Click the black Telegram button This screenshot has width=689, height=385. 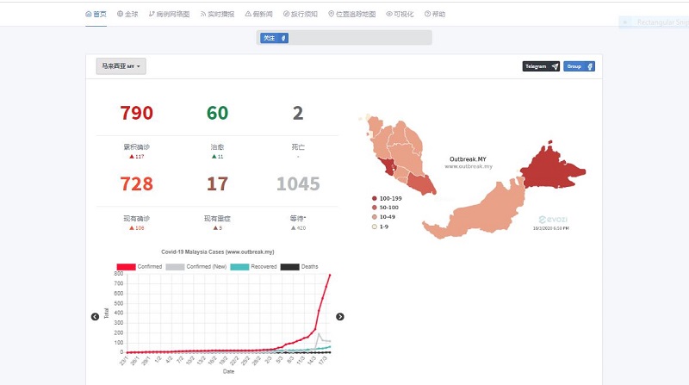[x=541, y=66]
